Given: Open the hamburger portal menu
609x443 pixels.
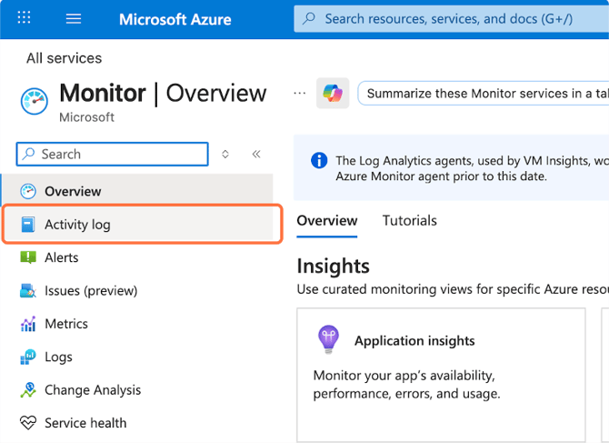Looking at the screenshot, I should (74, 18).
